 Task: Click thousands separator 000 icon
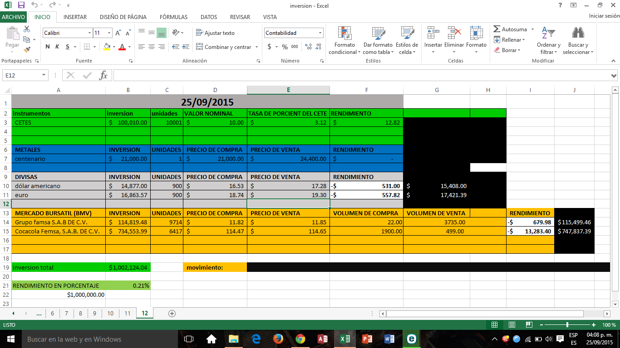pos(295,47)
